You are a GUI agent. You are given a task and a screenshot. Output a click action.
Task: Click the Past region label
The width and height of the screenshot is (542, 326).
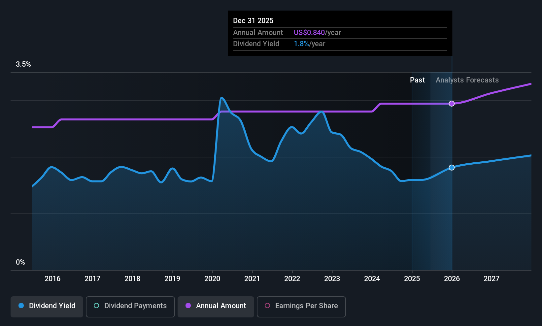[417, 80]
